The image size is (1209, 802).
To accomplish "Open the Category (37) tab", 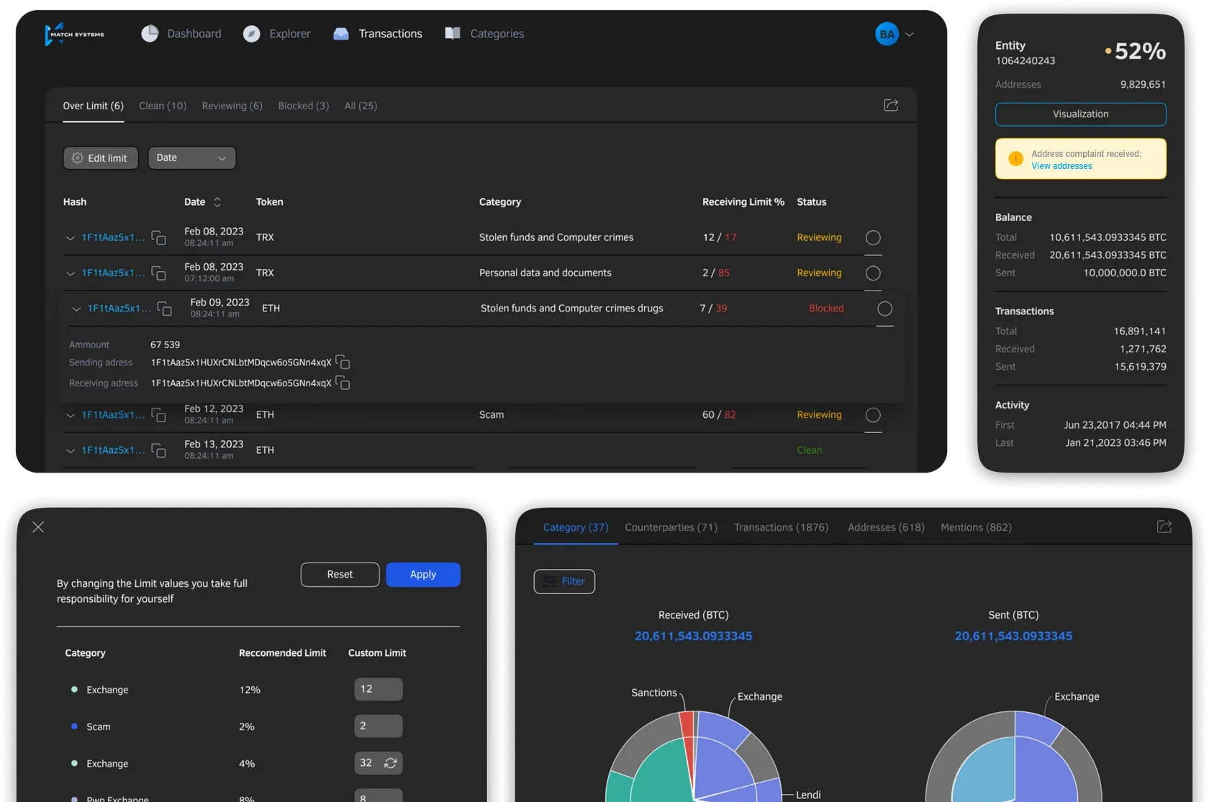I will click(x=576, y=527).
